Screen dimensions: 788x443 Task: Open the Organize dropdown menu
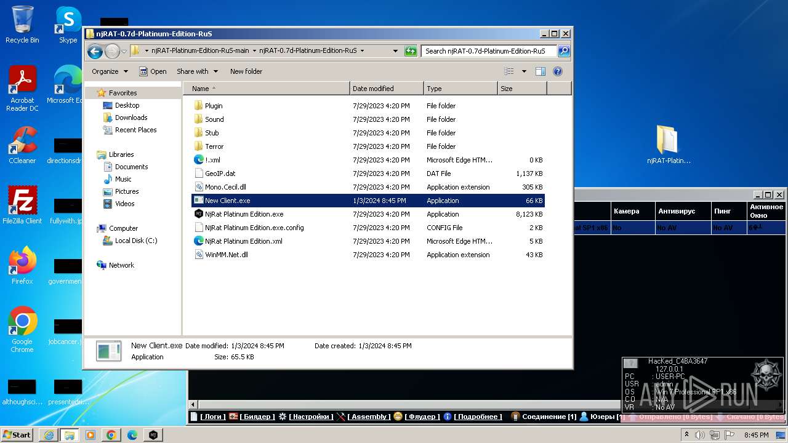[x=110, y=71]
